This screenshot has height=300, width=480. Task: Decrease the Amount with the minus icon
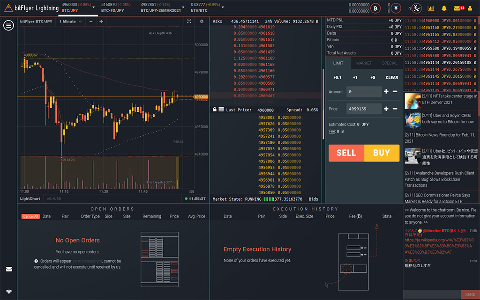pyautogui.click(x=395, y=91)
